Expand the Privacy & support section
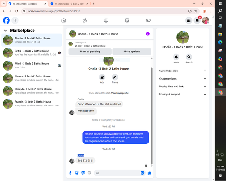226x181 pixels. pos(183,94)
